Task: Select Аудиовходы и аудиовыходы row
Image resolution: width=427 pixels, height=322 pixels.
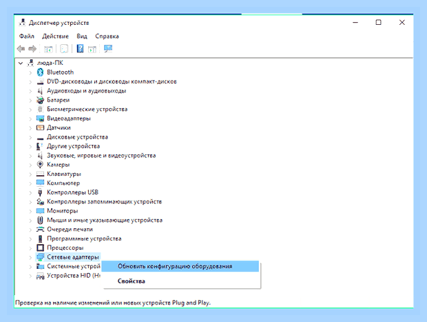Action: coord(86,91)
